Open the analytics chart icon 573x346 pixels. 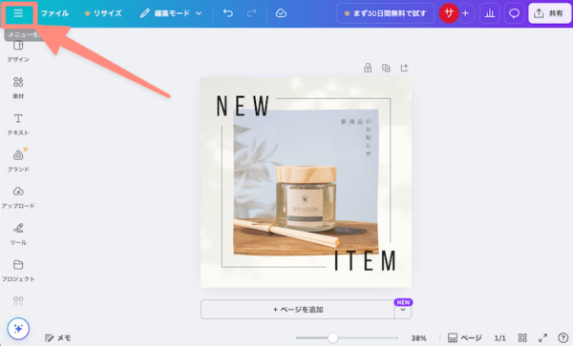(x=490, y=13)
